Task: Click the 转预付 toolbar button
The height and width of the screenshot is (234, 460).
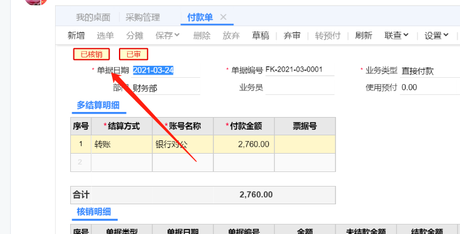Action: (x=328, y=35)
